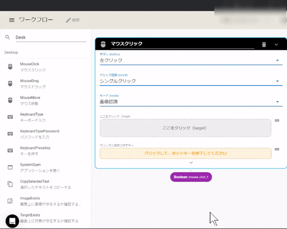The height and width of the screenshot is (229, 287).
Task: Click the pencil edit icon beside ワークフロー
Action: pos(68,20)
